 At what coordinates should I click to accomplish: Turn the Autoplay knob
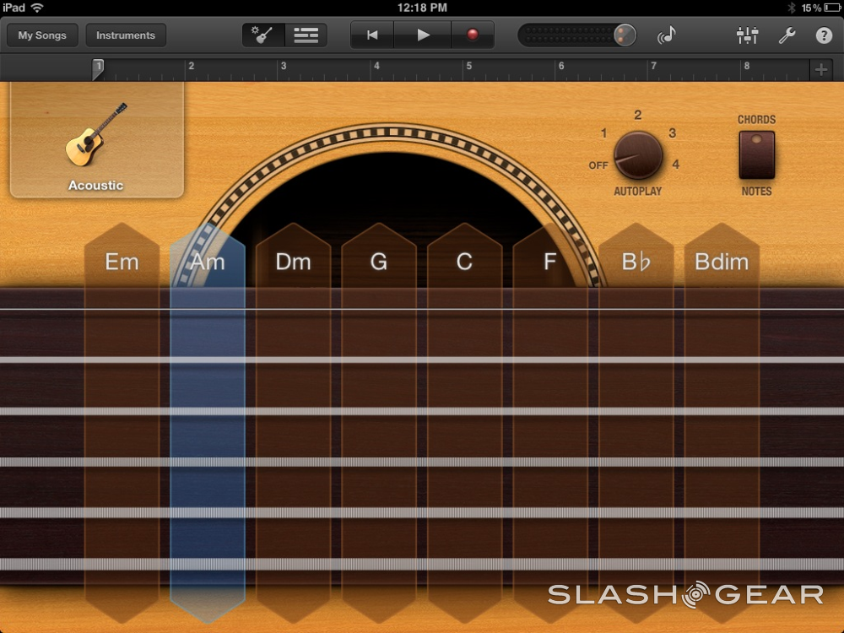[638, 155]
